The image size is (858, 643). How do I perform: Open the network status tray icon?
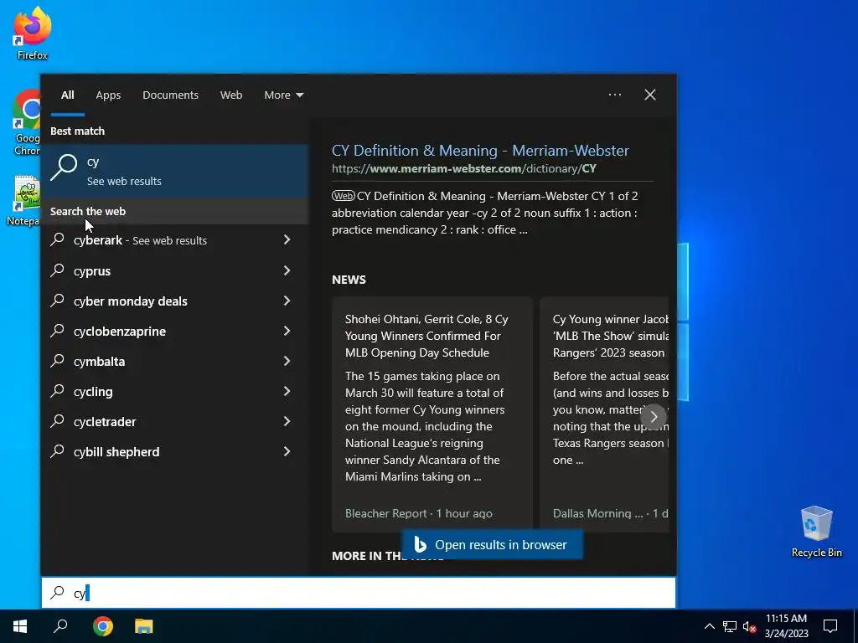(730, 626)
